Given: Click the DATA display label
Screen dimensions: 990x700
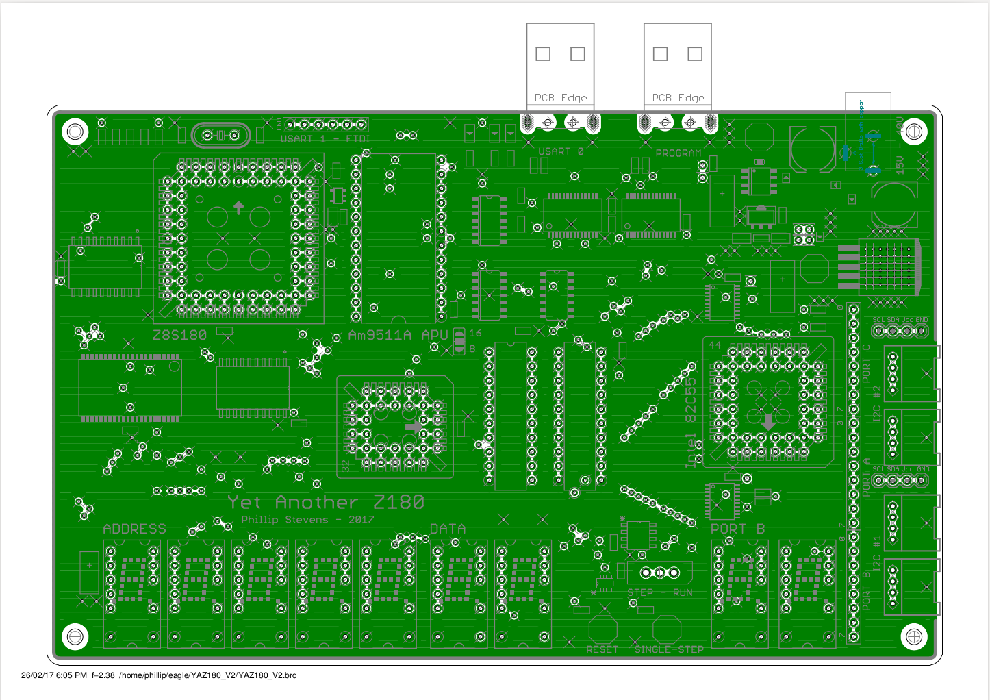Looking at the screenshot, I should (448, 529).
